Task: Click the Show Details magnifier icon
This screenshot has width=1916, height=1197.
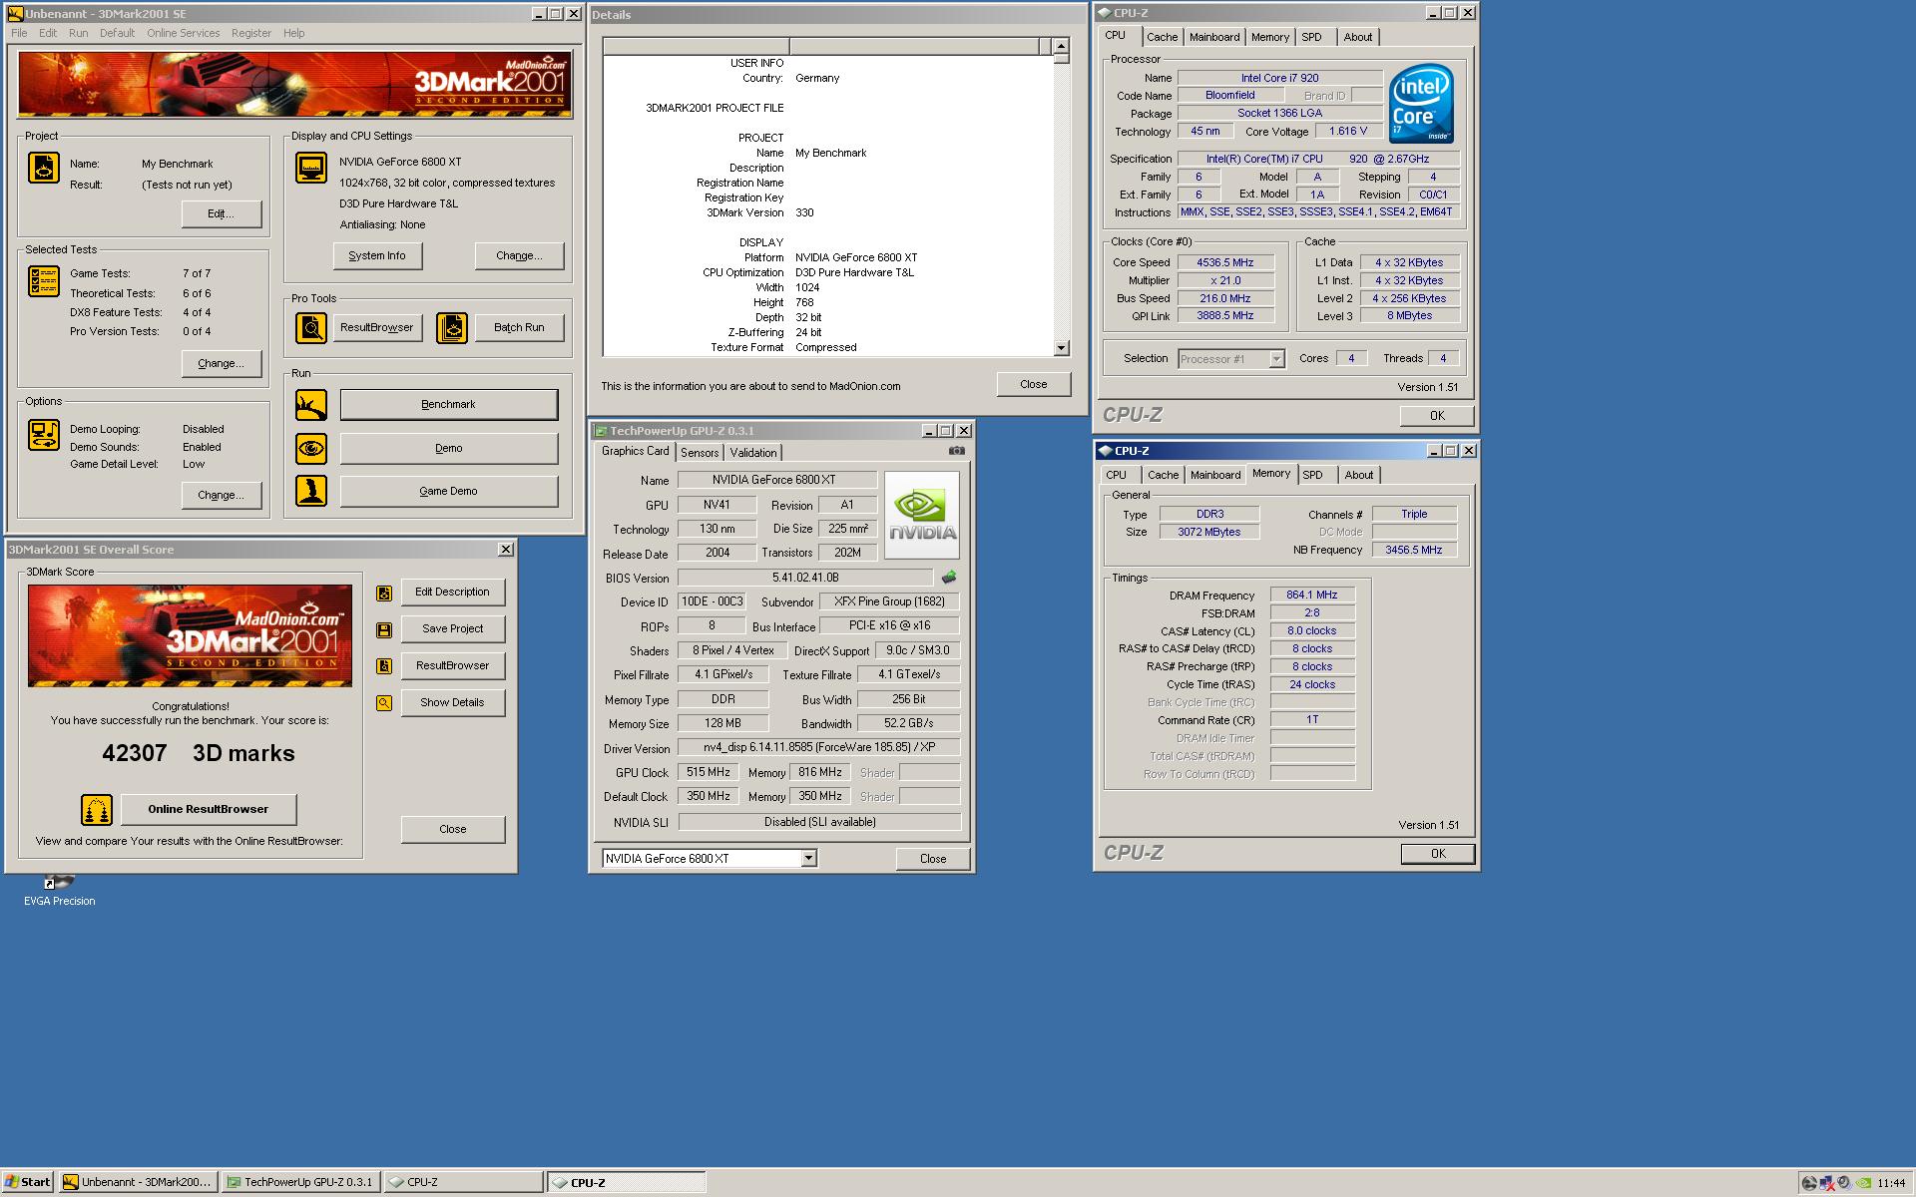Action: (x=384, y=703)
